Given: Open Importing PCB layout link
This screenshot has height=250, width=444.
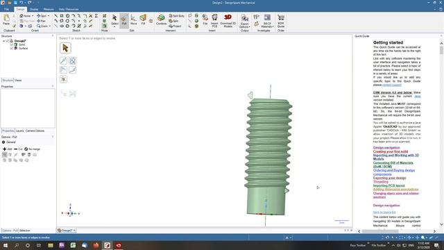Looking at the screenshot, I should click(388, 185).
